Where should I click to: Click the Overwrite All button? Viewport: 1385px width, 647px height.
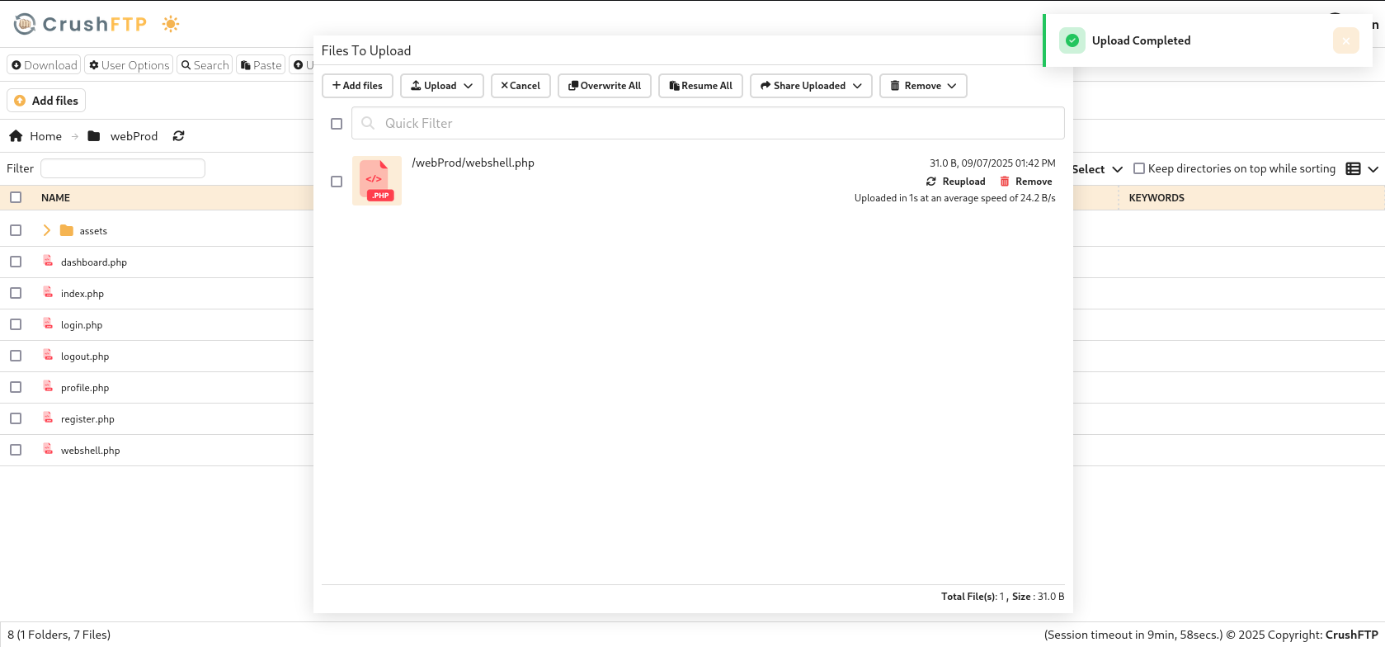tap(605, 86)
